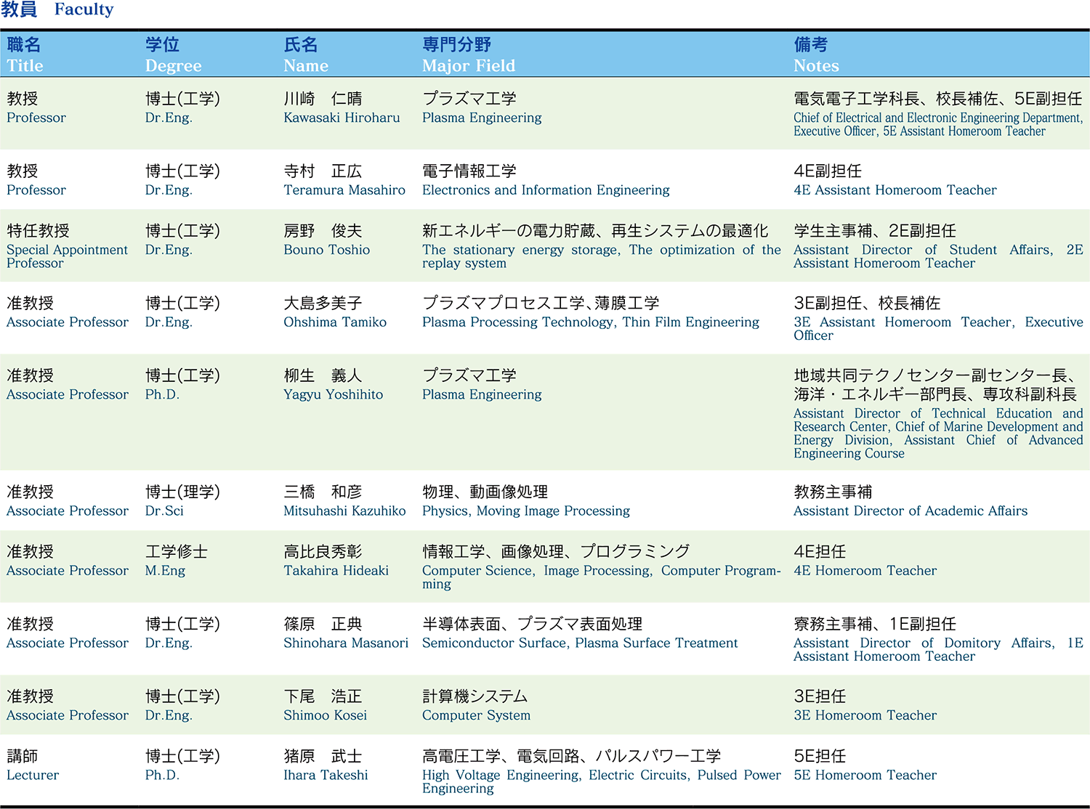
Task: Click the 'Notes' column header
Action: (816, 65)
